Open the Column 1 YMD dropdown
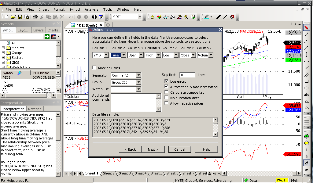Image resolution: width=313 pixels, height=183 pixels. coord(106,55)
